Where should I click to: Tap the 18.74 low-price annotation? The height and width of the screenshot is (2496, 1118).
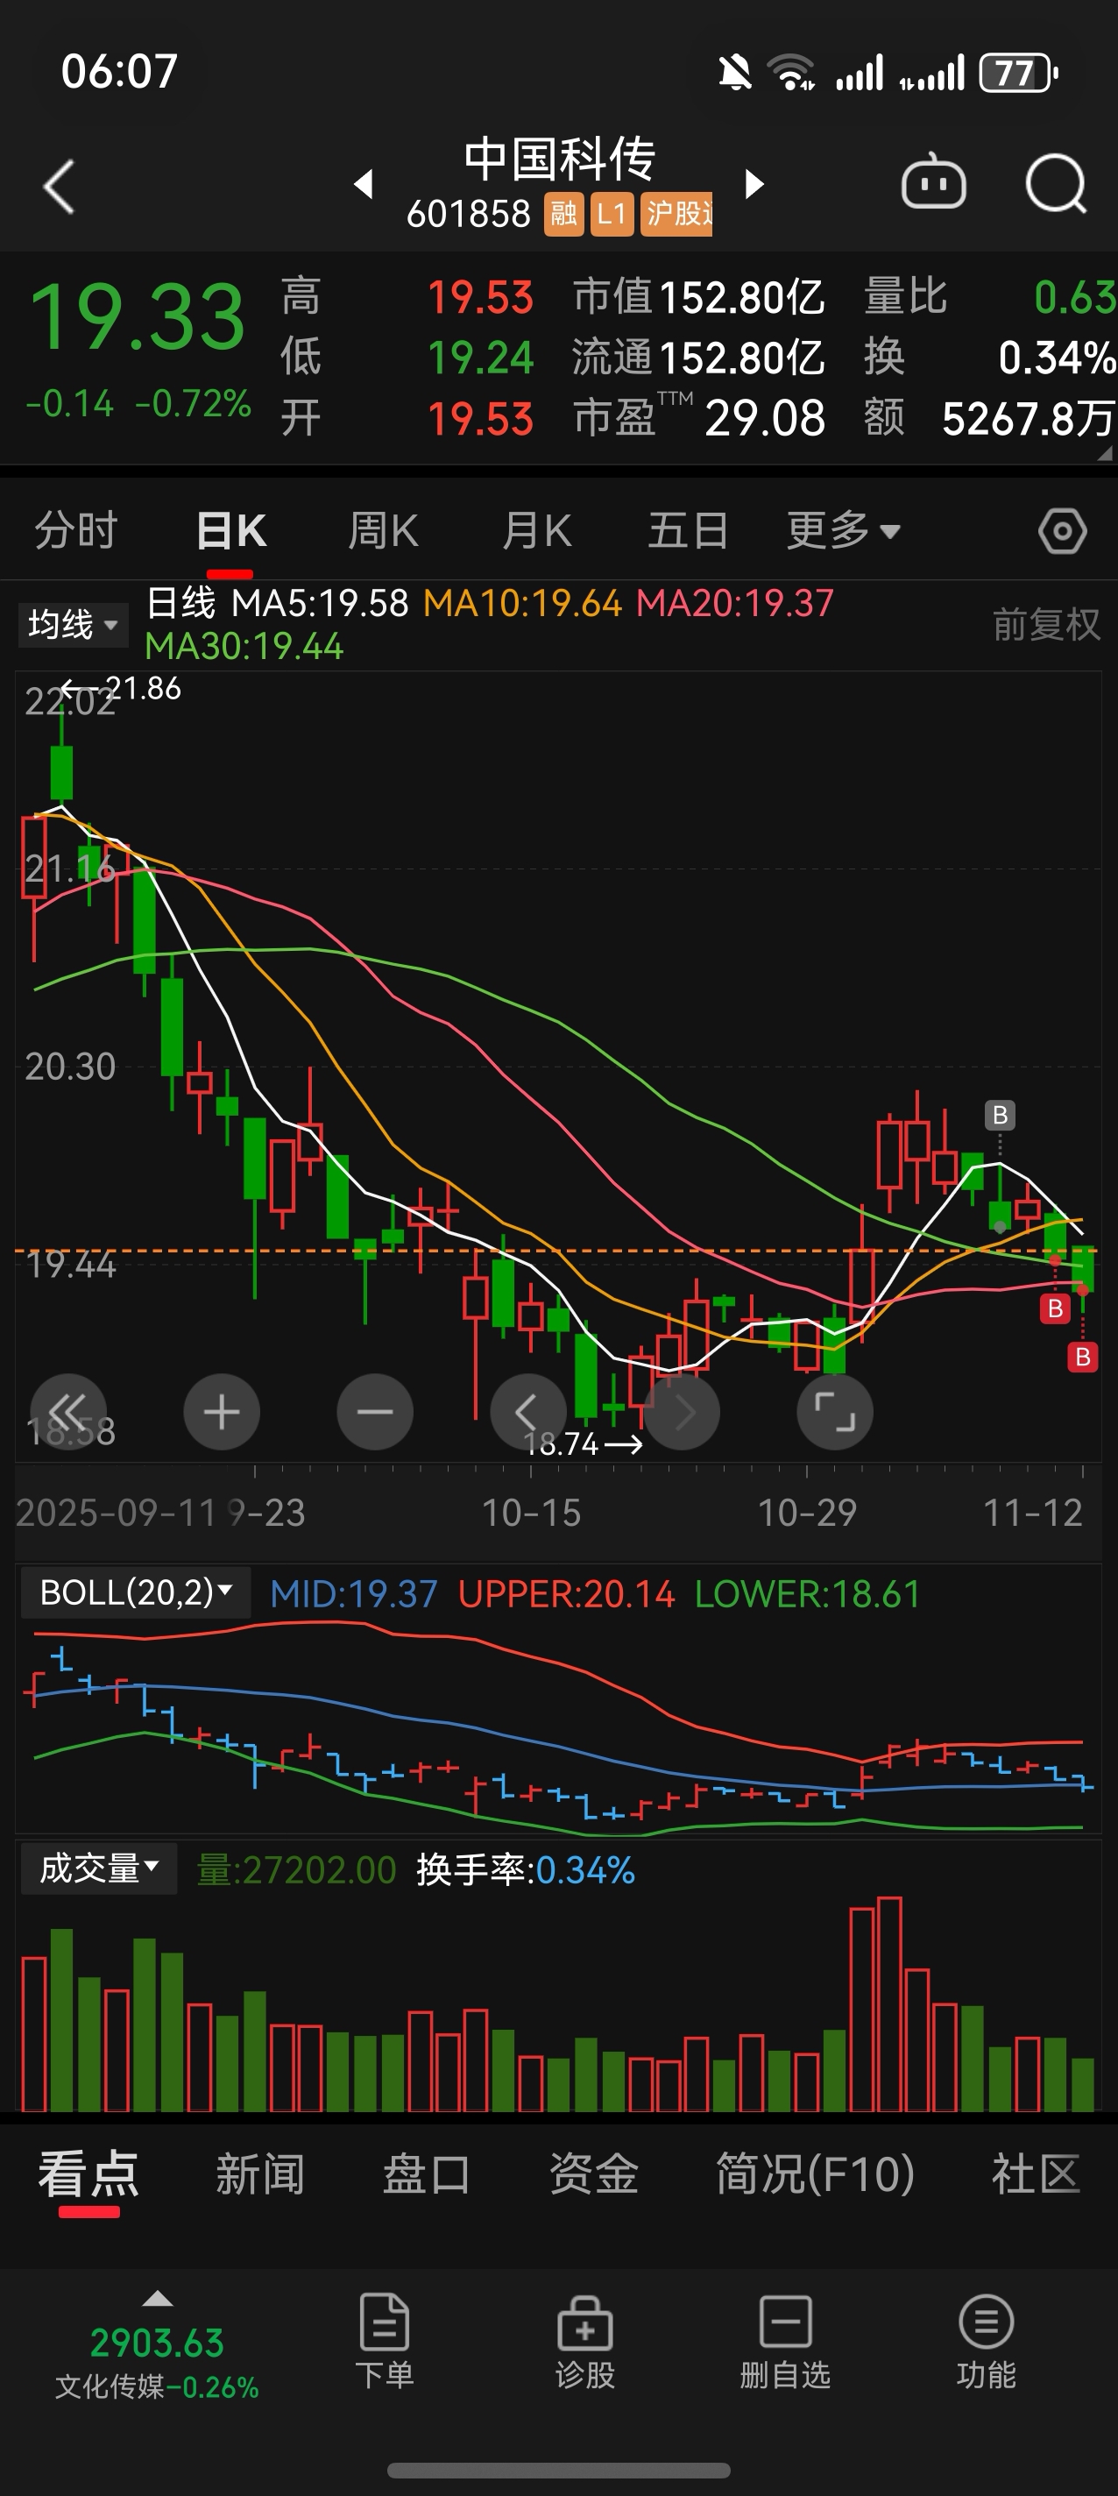[584, 1443]
